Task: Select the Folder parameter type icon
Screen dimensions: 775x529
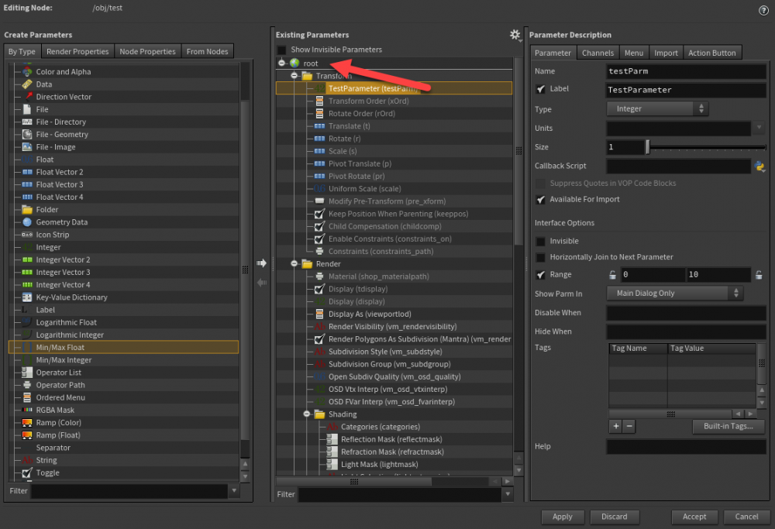Action: 27,209
